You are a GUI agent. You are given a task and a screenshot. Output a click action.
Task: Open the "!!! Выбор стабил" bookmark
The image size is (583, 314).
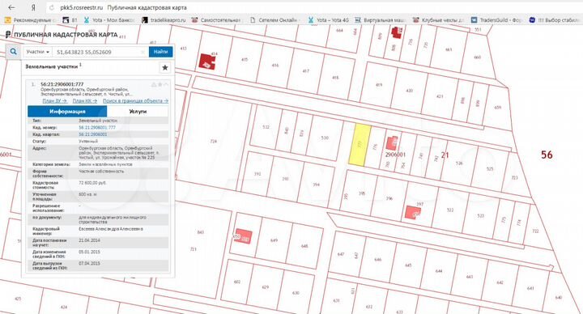(x=554, y=20)
